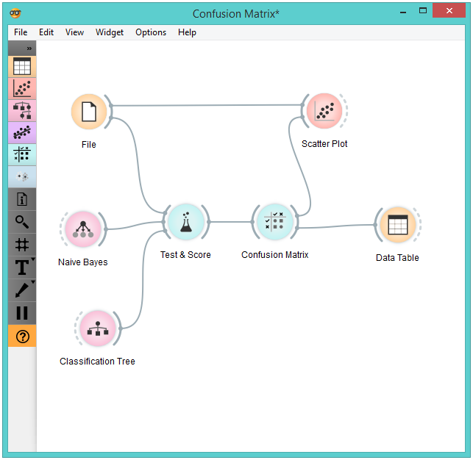Select the Confusion Matrix widget node

(274, 223)
